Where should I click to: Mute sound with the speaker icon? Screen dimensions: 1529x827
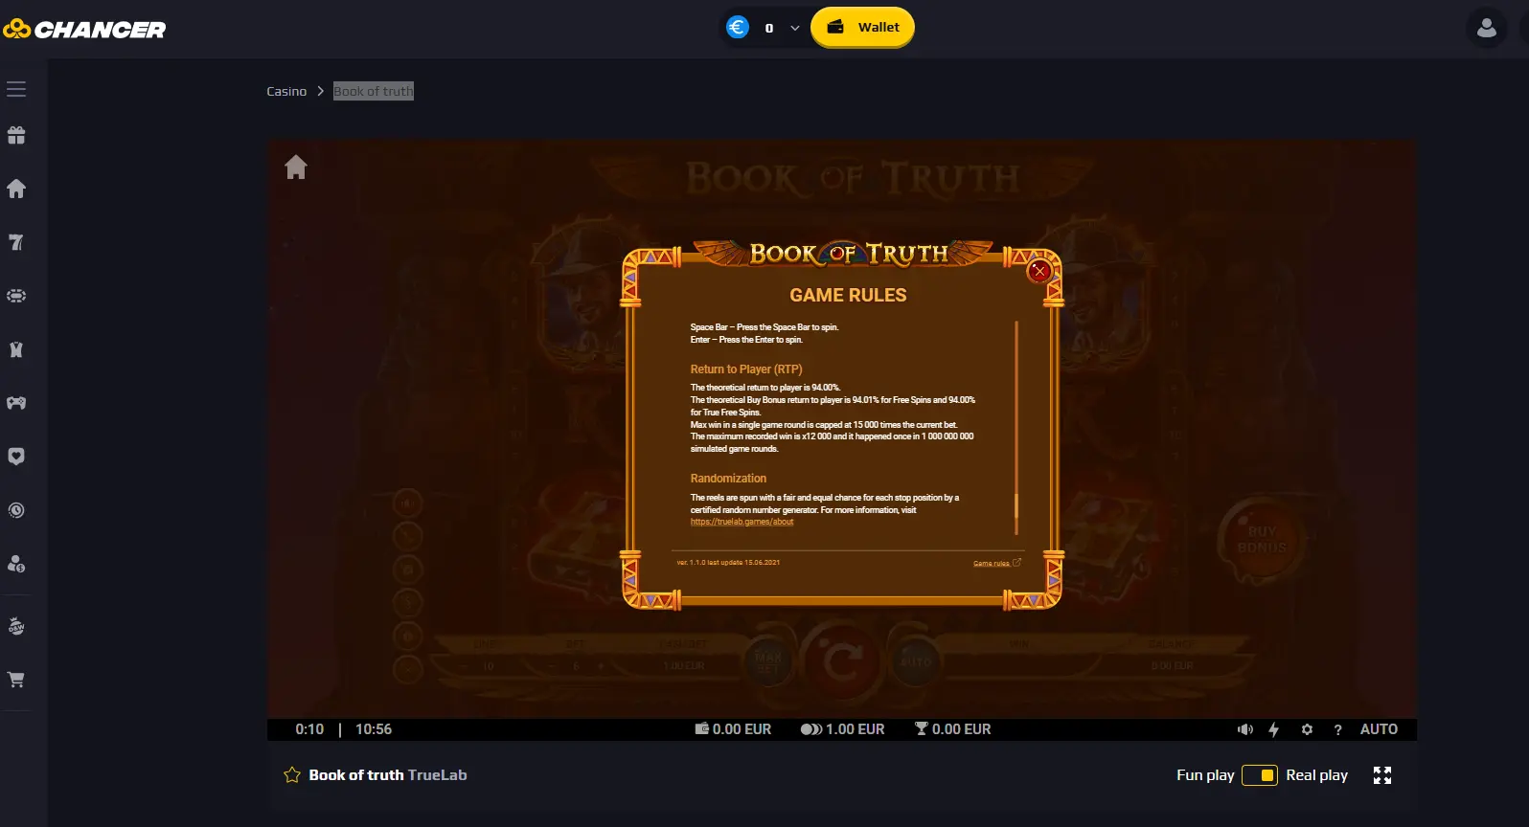point(1244,729)
